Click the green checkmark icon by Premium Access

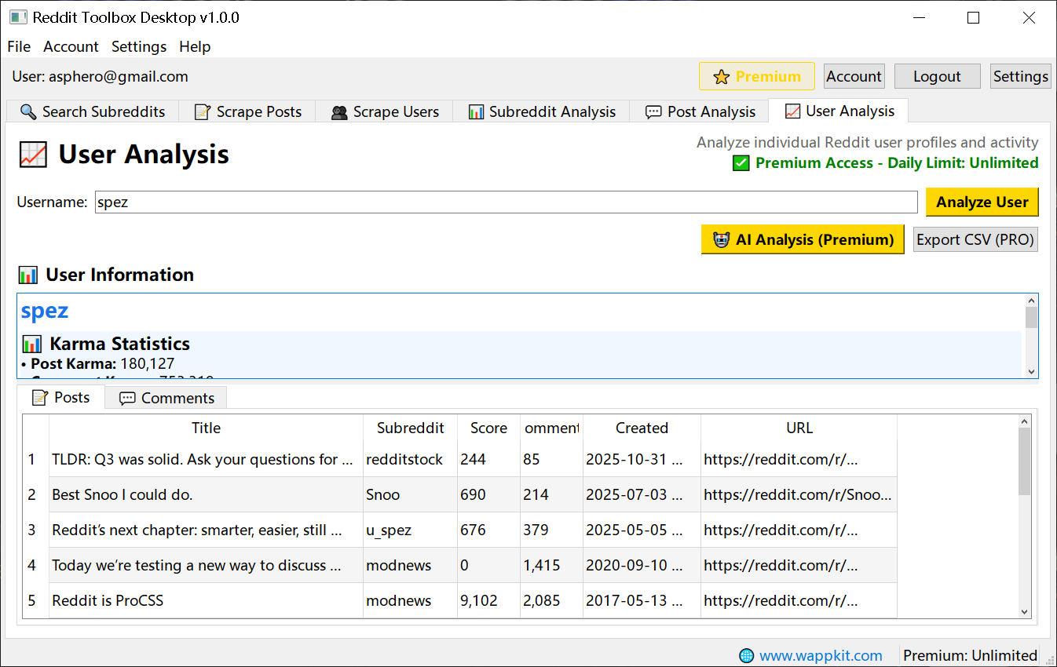[x=741, y=163]
